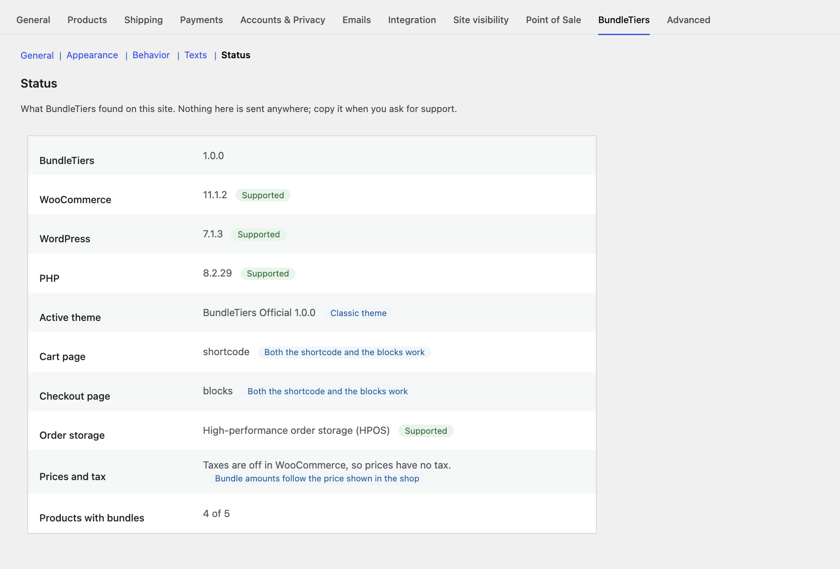Click the Bundle amounts follow shop price badge
The height and width of the screenshot is (569, 840).
click(x=317, y=478)
